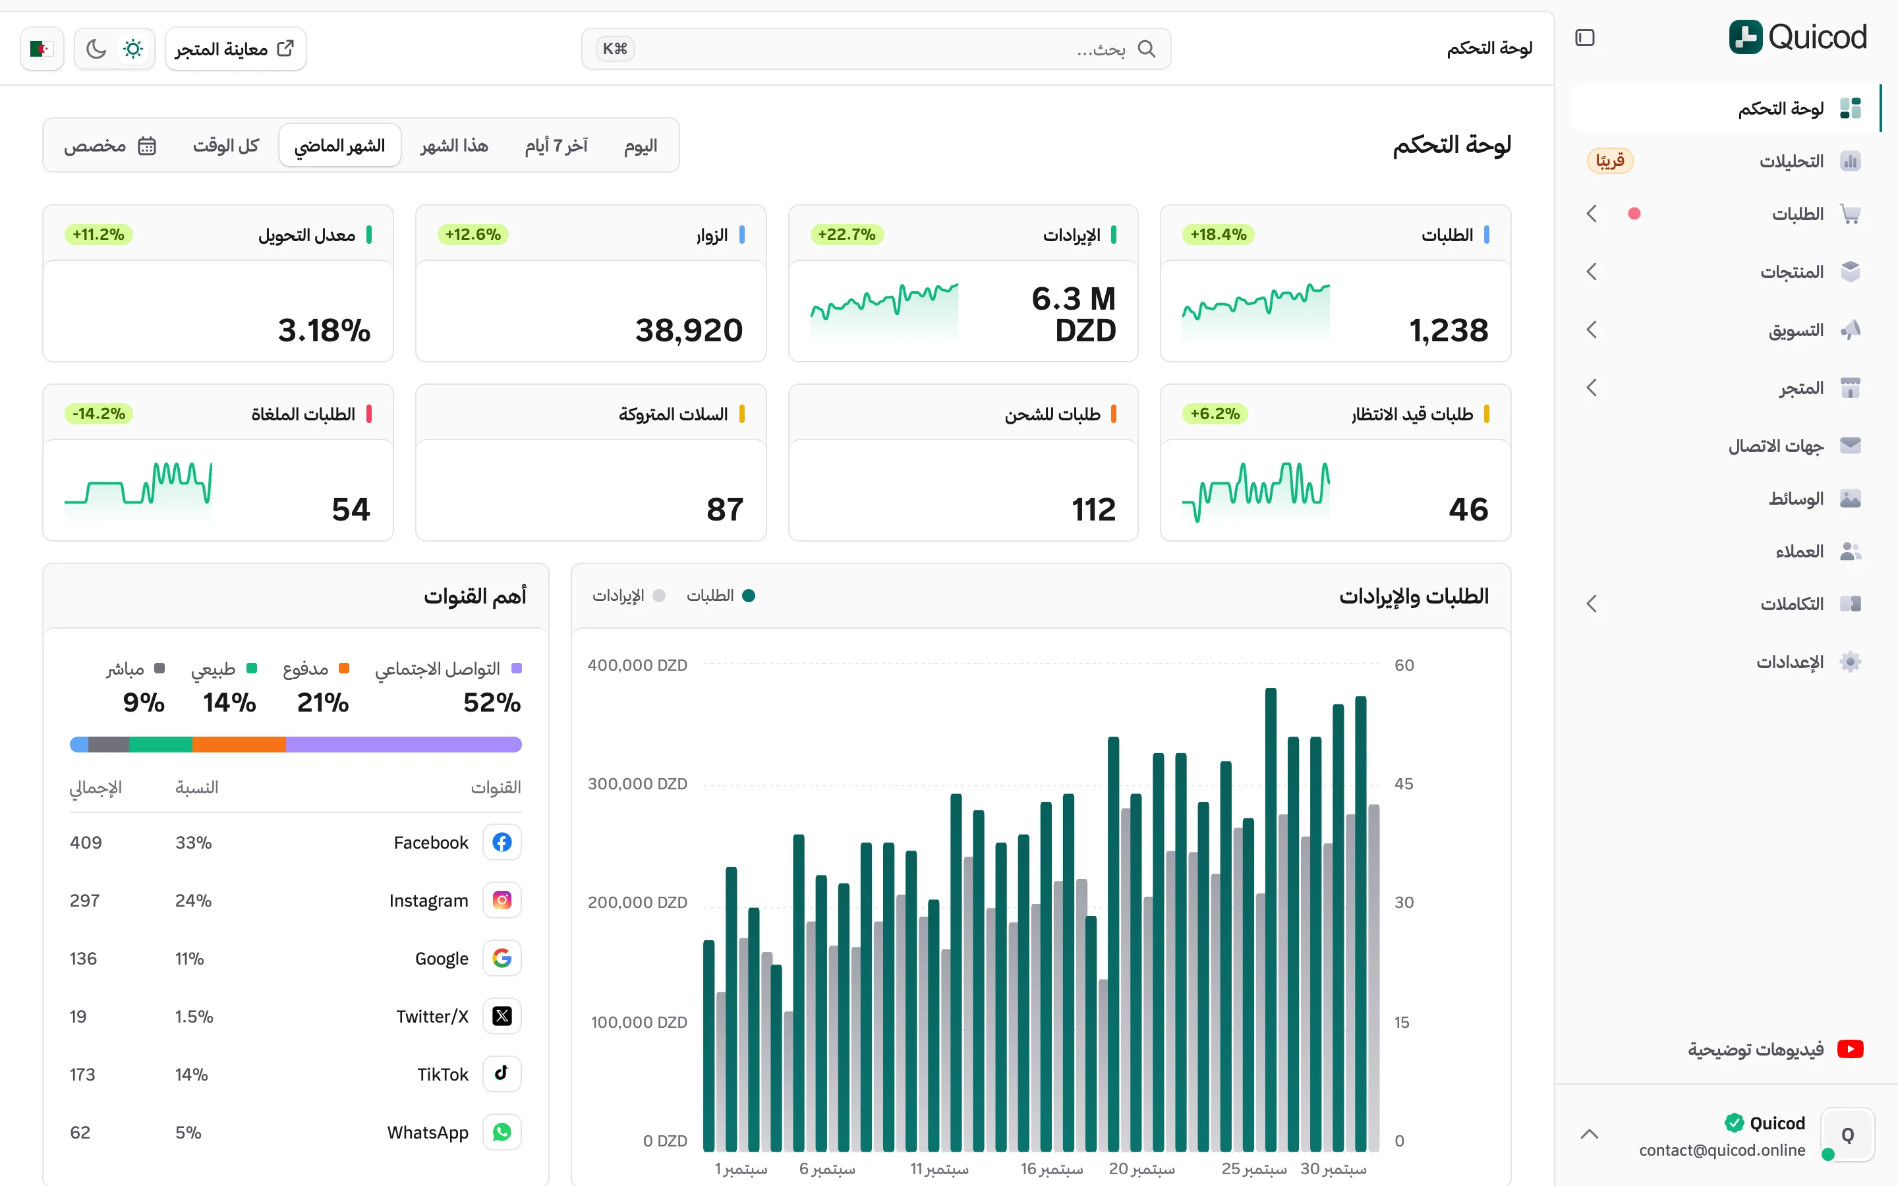Switch to light theme with the sun icon

133,49
